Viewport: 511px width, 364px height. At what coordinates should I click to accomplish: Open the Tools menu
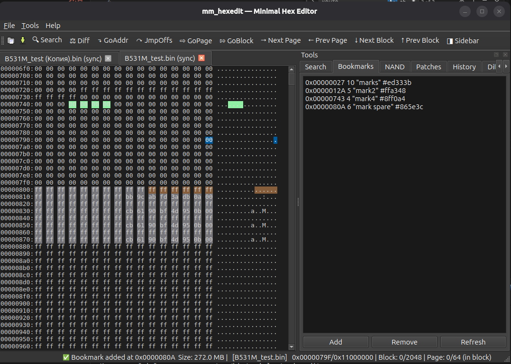(x=30, y=26)
